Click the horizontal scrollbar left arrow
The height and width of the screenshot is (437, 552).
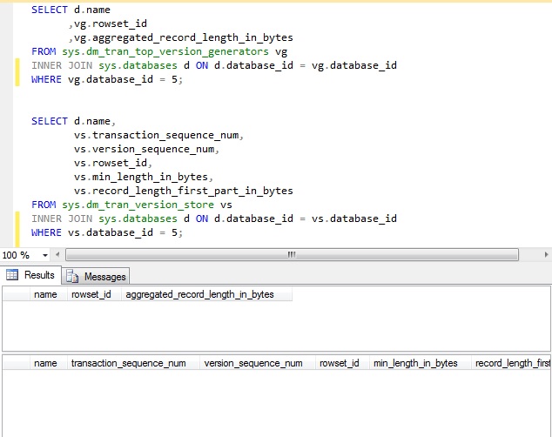pyautogui.click(x=59, y=255)
